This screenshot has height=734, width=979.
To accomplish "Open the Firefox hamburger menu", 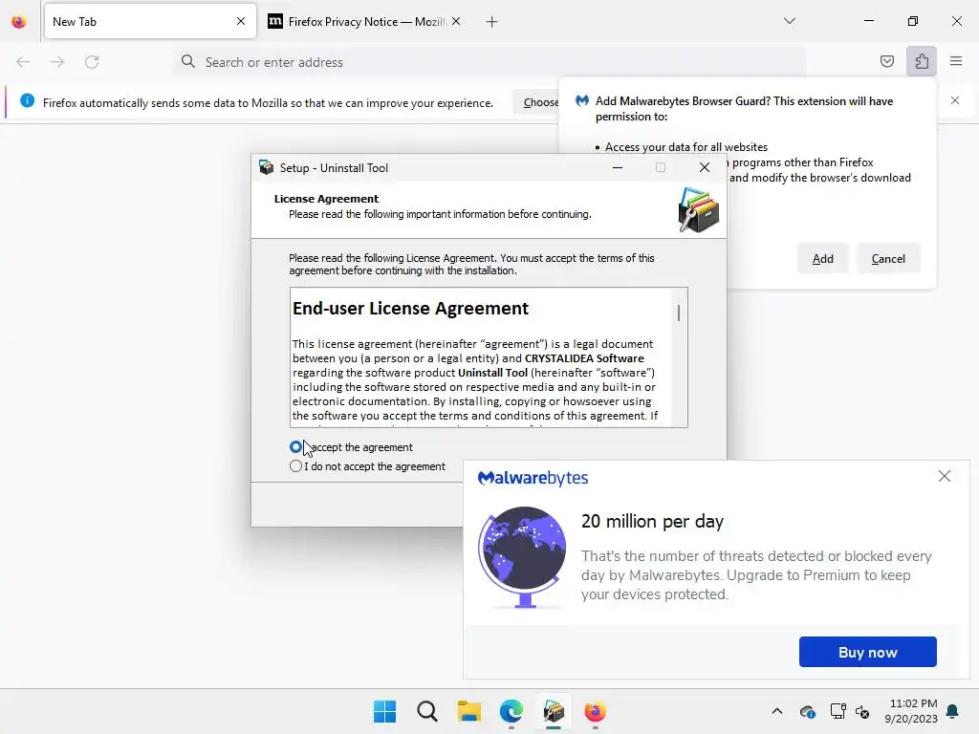I will (x=956, y=61).
